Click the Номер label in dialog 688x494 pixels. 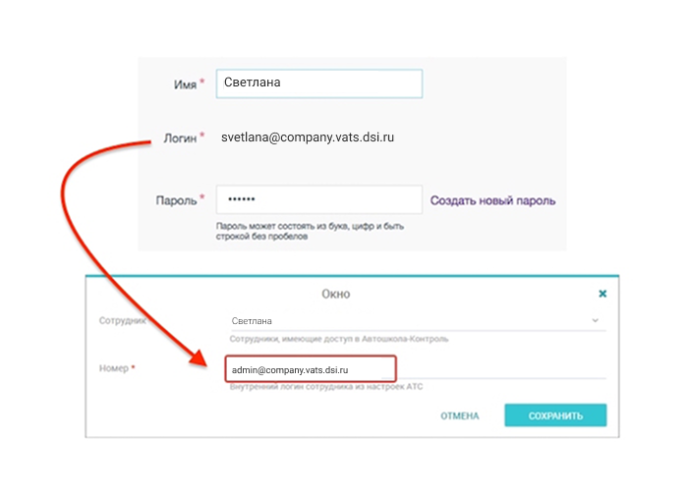pos(114,368)
